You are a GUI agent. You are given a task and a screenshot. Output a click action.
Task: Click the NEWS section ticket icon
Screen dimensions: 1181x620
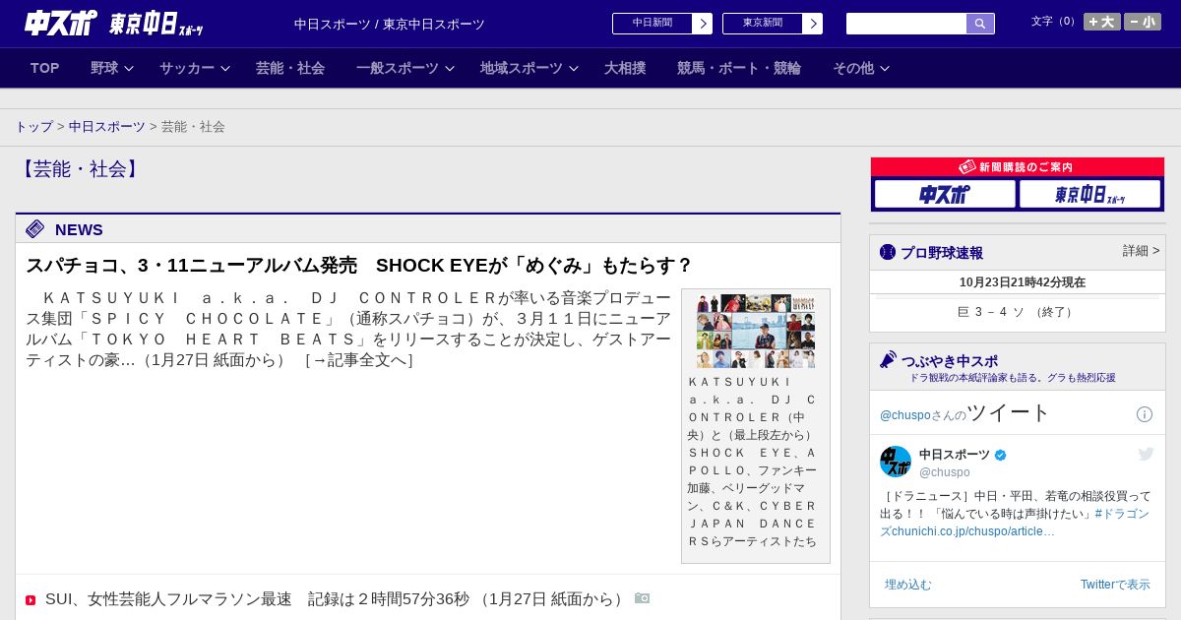pyautogui.click(x=35, y=229)
